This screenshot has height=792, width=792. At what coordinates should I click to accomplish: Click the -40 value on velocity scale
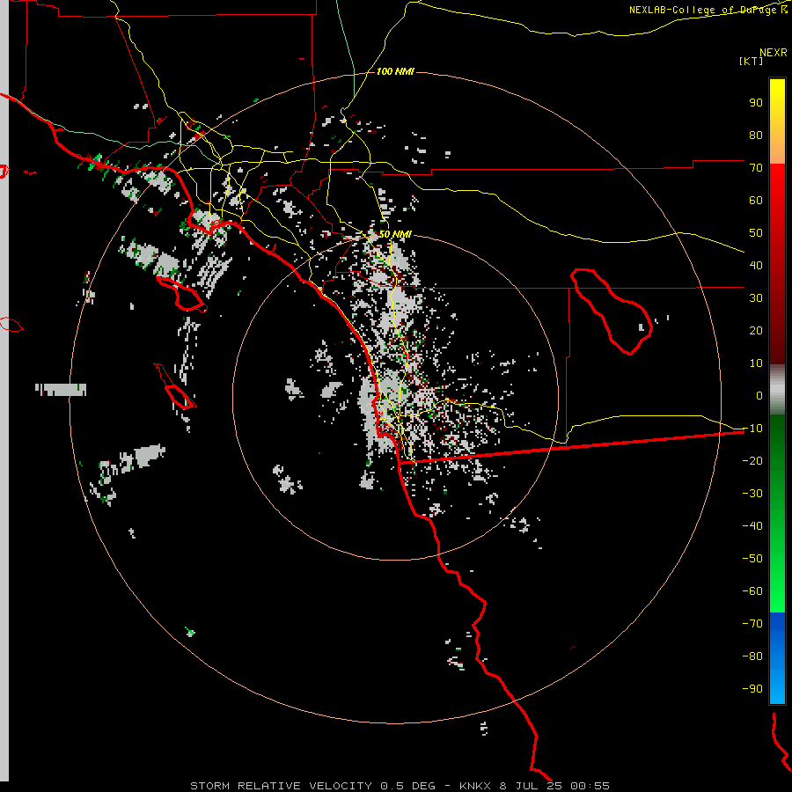pyautogui.click(x=752, y=526)
